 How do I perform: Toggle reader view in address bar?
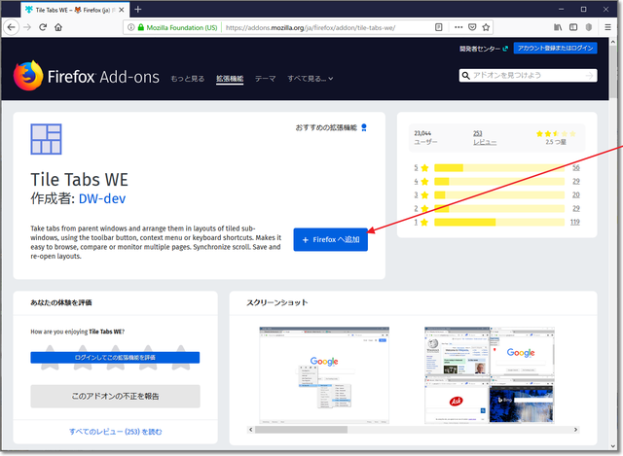click(x=439, y=27)
